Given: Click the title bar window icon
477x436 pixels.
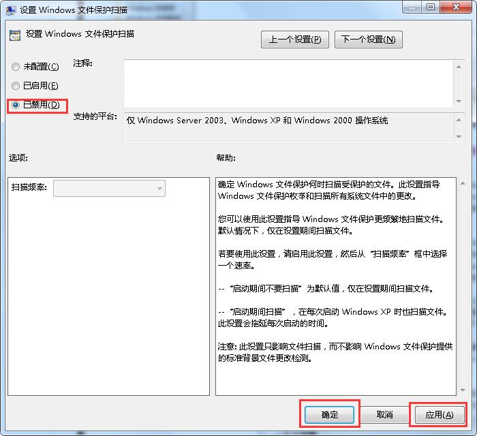Looking at the screenshot, I should click(11, 10).
